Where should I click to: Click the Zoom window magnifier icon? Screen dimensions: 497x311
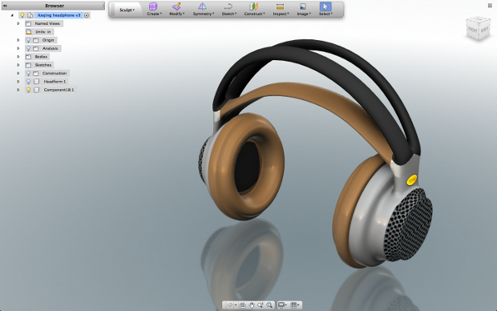[269, 305]
